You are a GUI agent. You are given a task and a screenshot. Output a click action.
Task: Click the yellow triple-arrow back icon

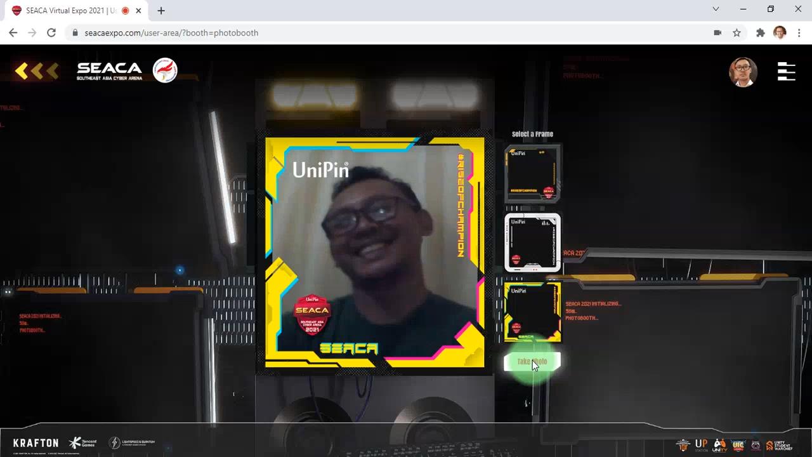[x=37, y=71]
